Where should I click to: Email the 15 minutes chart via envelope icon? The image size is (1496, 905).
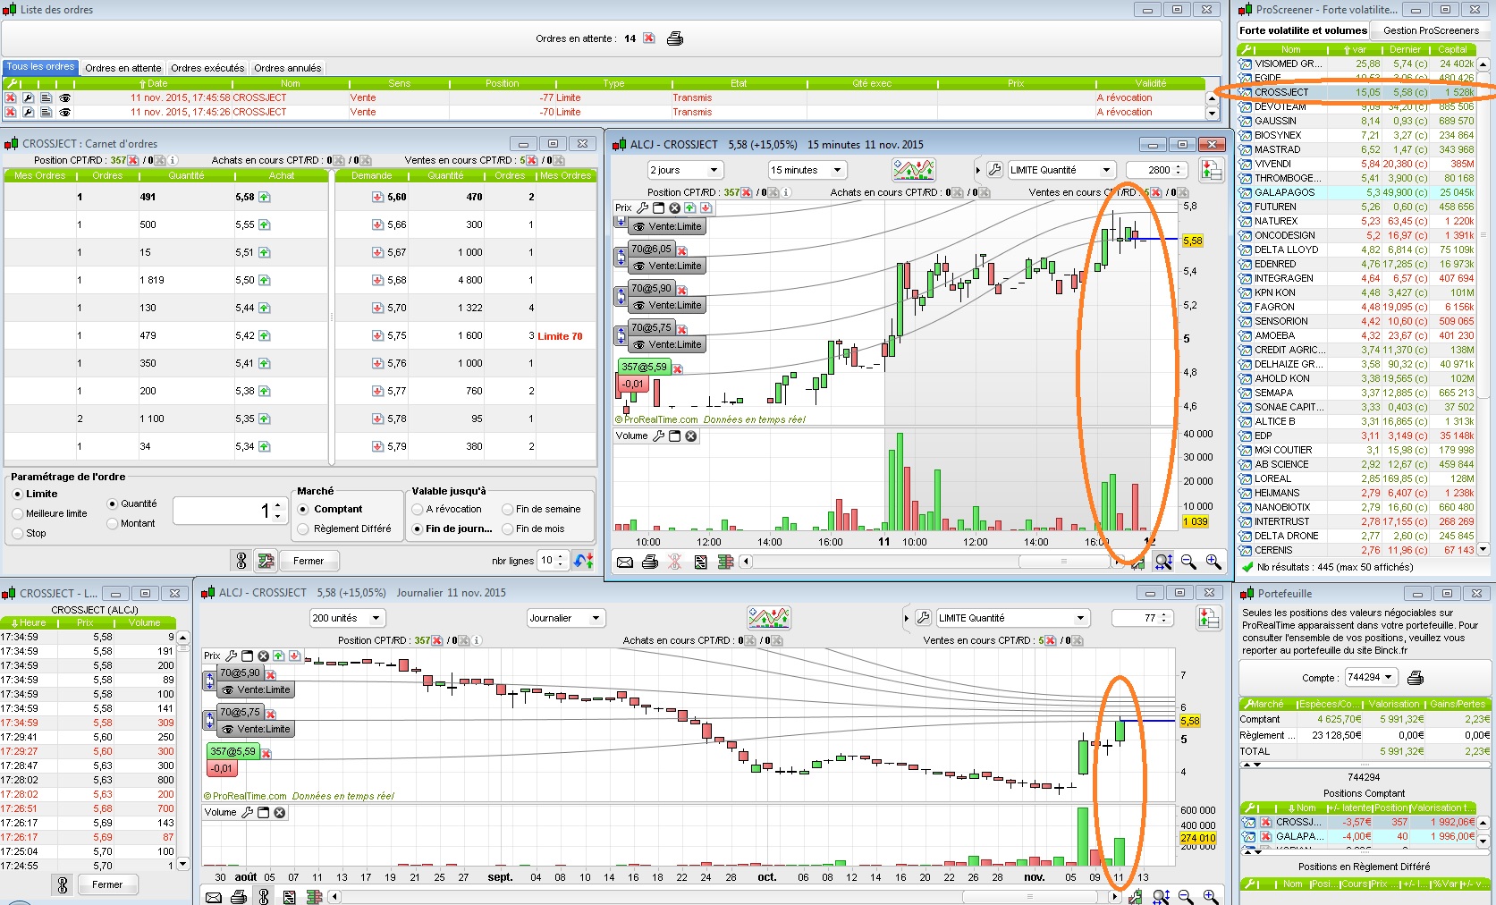tap(625, 562)
